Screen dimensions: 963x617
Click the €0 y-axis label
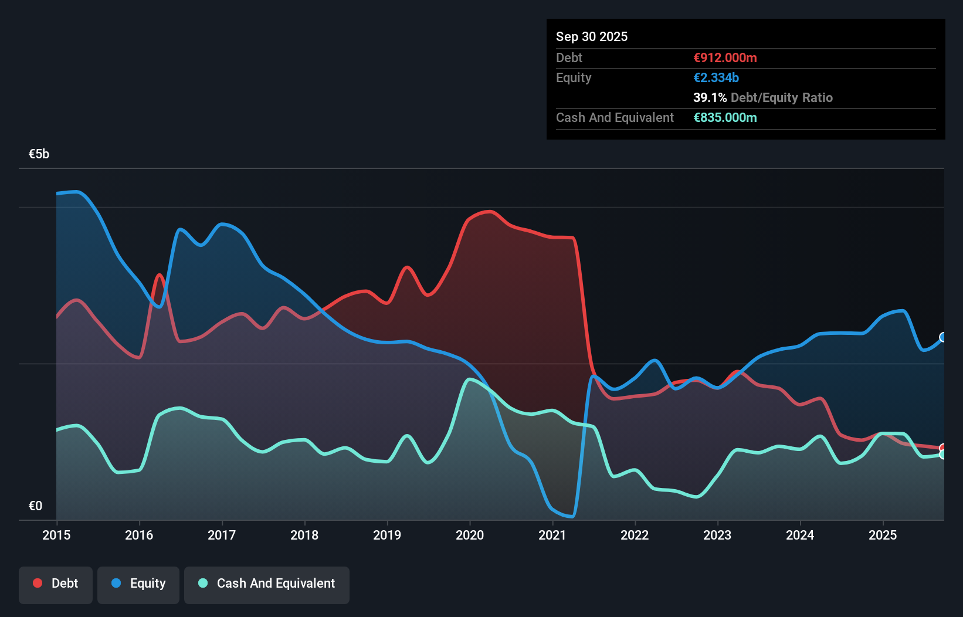[x=35, y=506]
